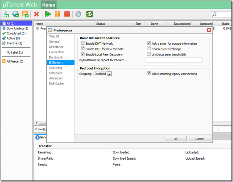Click the green remote access toolbar icon
The width and height of the screenshot is (233, 182).
[89, 14]
